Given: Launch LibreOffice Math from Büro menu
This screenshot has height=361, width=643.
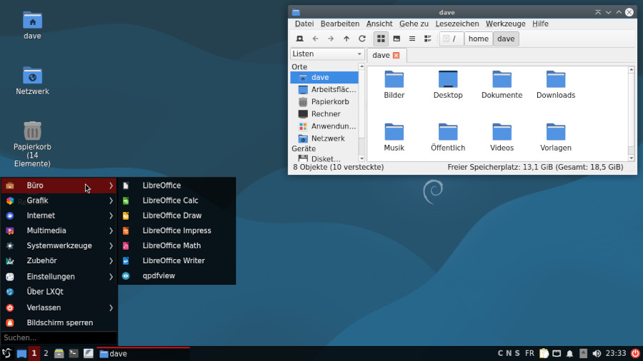Looking at the screenshot, I should point(176,246).
